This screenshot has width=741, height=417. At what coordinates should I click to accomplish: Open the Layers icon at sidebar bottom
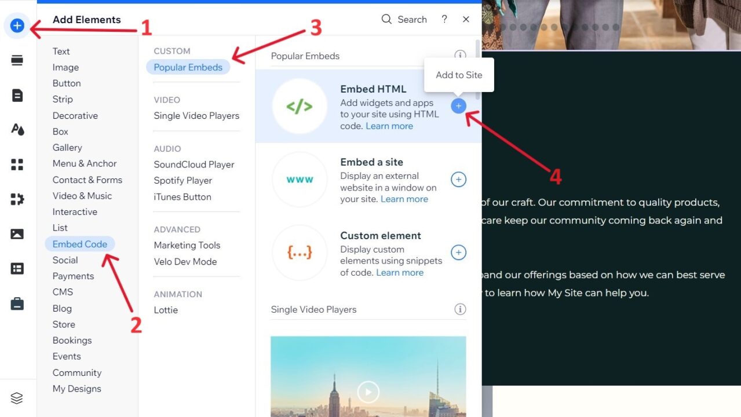[x=17, y=398]
